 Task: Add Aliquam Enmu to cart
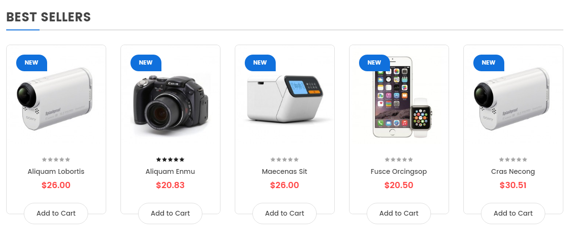170,213
